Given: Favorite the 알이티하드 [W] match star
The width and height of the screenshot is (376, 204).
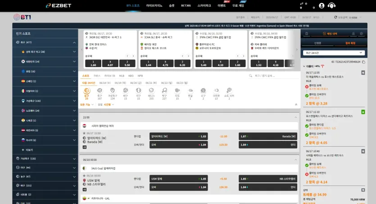Looking at the screenshot, I should coord(84,133).
